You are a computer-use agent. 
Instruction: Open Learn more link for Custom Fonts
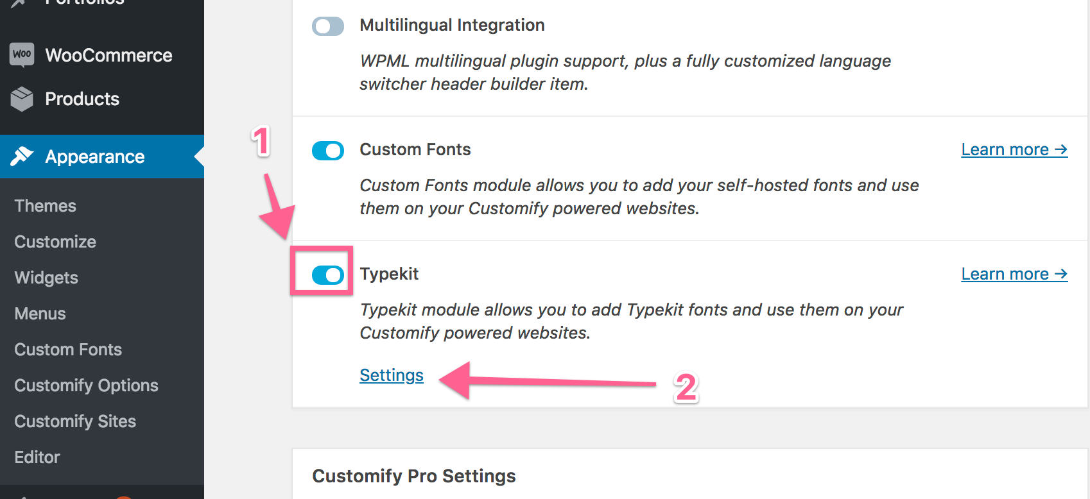[x=1014, y=149]
